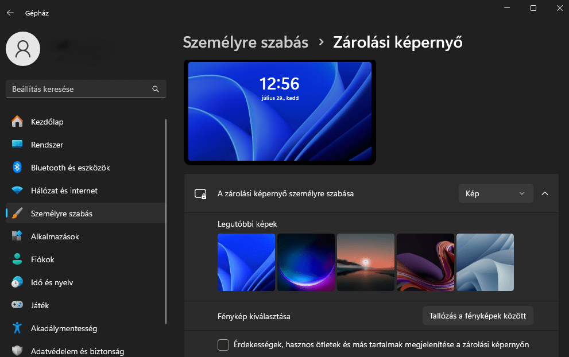Click the Játék gamepad icon

[17, 305]
